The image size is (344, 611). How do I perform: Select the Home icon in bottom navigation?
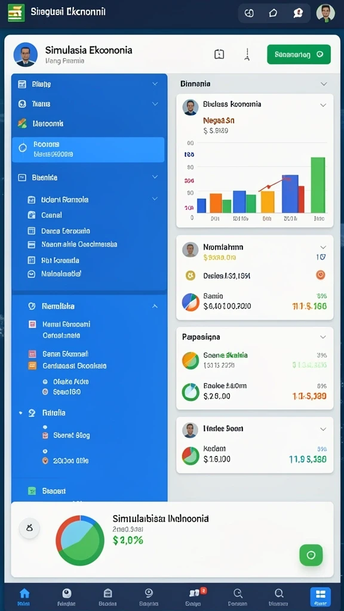tap(24, 597)
